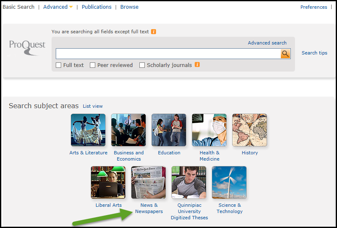The width and height of the screenshot is (337, 228).
Task: Go to the Publications menu item
Action: click(97, 7)
